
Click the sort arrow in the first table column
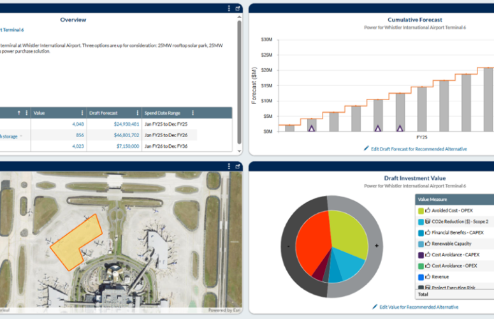[x=18, y=113]
